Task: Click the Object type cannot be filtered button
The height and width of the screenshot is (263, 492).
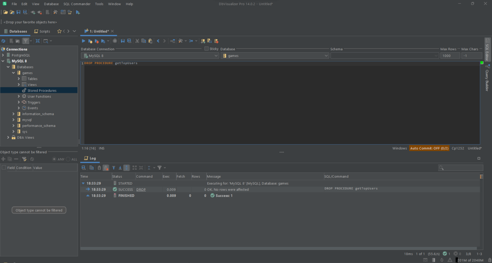Action: 39,210
